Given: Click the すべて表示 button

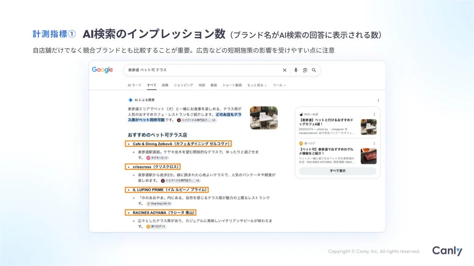Looking at the screenshot, I should click(337, 171).
